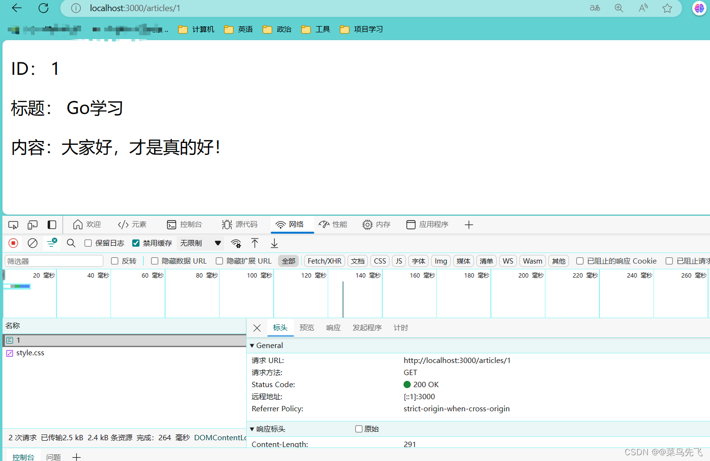This screenshot has width=710, height=461.
Task: Select the style.css request row
Action: (x=125, y=353)
